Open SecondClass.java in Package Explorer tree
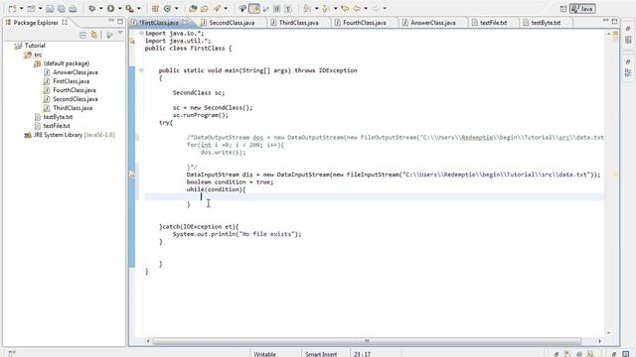Screen dimensions: 636x357 76,99
